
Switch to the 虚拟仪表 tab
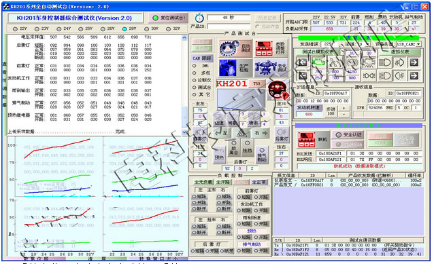tap(400, 52)
